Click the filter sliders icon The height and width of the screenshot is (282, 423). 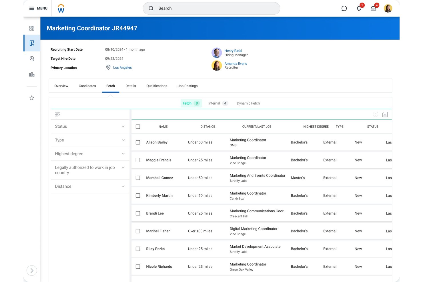(x=58, y=114)
